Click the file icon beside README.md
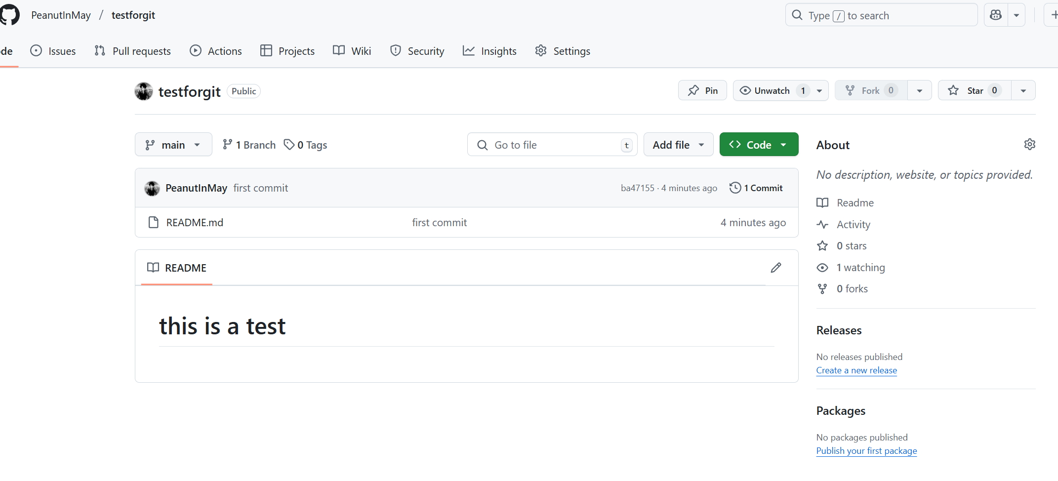Viewport: 1058px width, 481px height. tap(154, 223)
